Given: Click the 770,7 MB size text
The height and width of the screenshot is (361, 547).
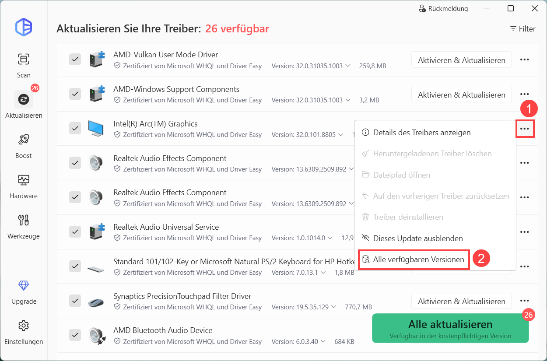Looking at the screenshot, I should (358, 307).
